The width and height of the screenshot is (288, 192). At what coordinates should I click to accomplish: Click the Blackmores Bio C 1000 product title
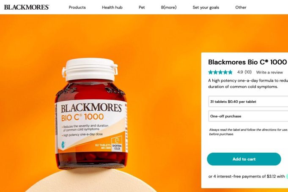point(247,62)
